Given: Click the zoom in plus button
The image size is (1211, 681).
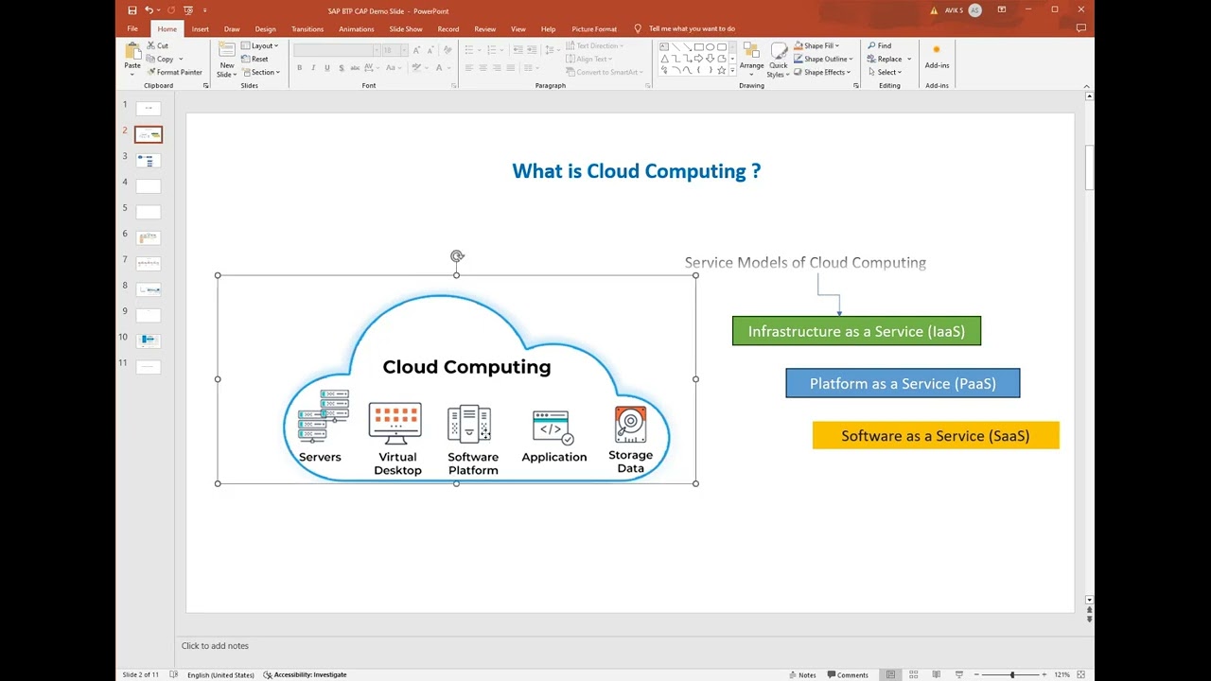Looking at the screenshot, I should point(1044,674).
